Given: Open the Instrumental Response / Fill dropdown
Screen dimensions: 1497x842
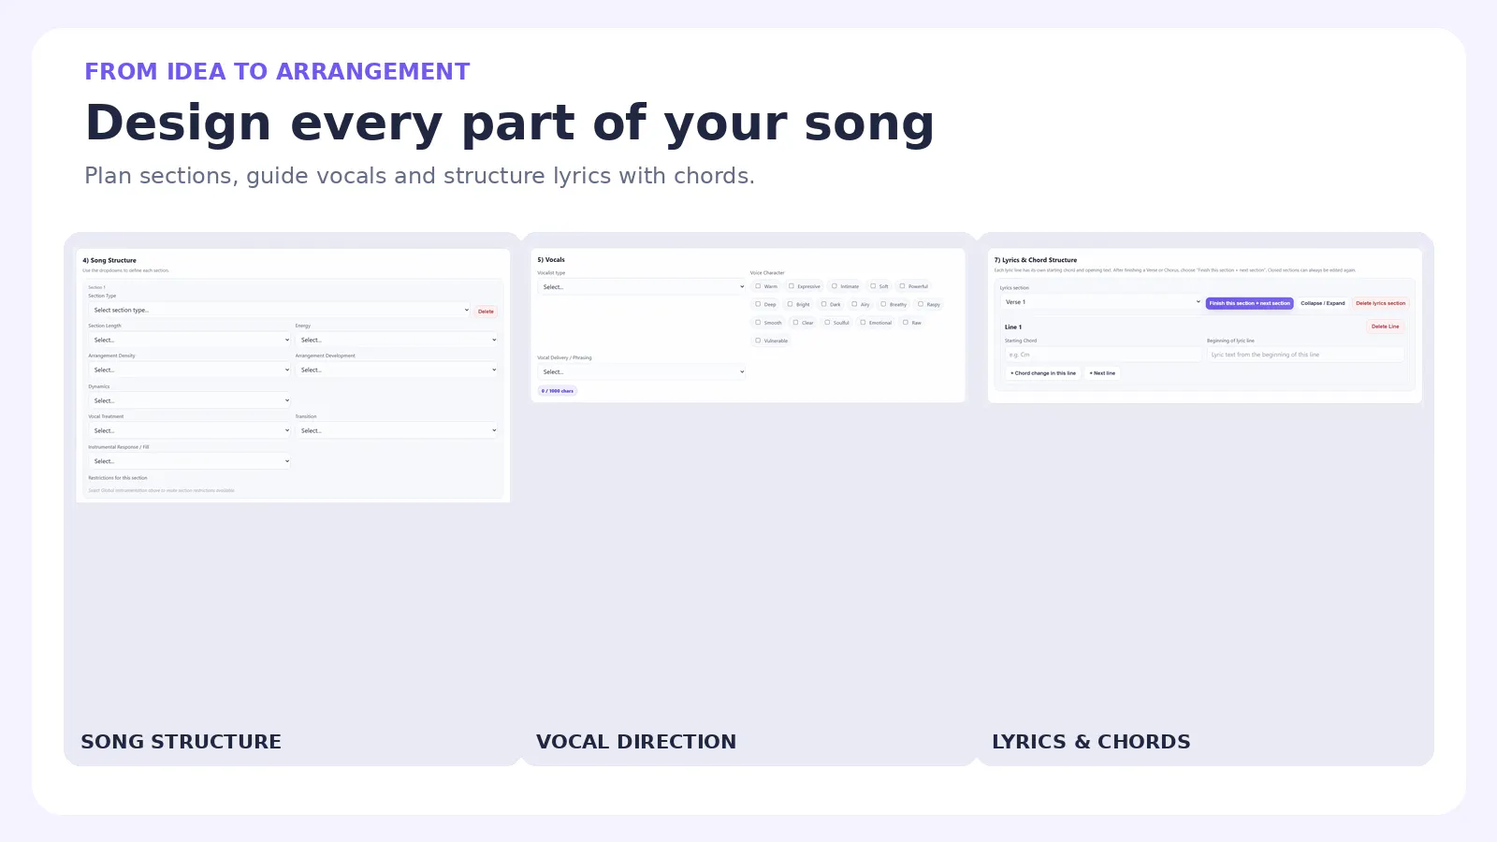Looking at the screenshot, I should [190, 461].
